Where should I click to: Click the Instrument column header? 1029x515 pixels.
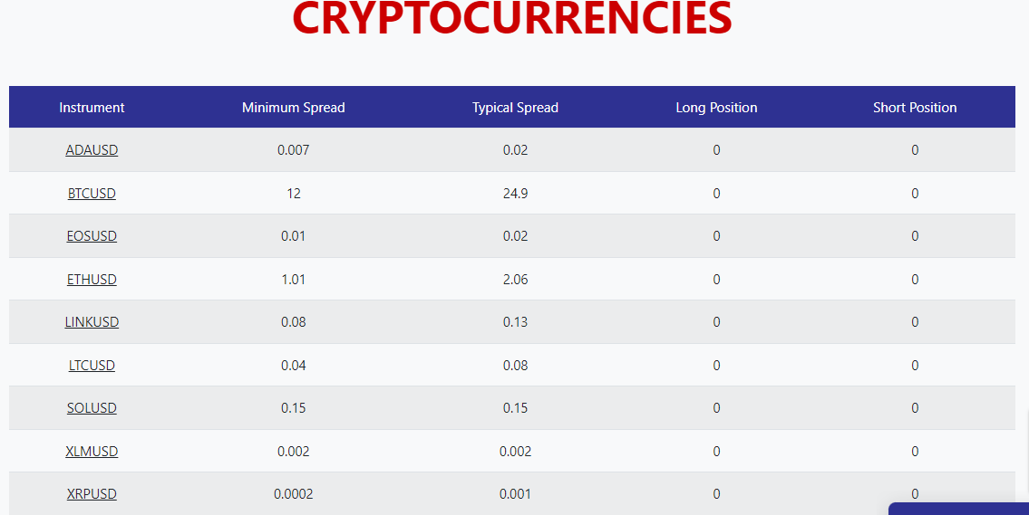point(92,108)
